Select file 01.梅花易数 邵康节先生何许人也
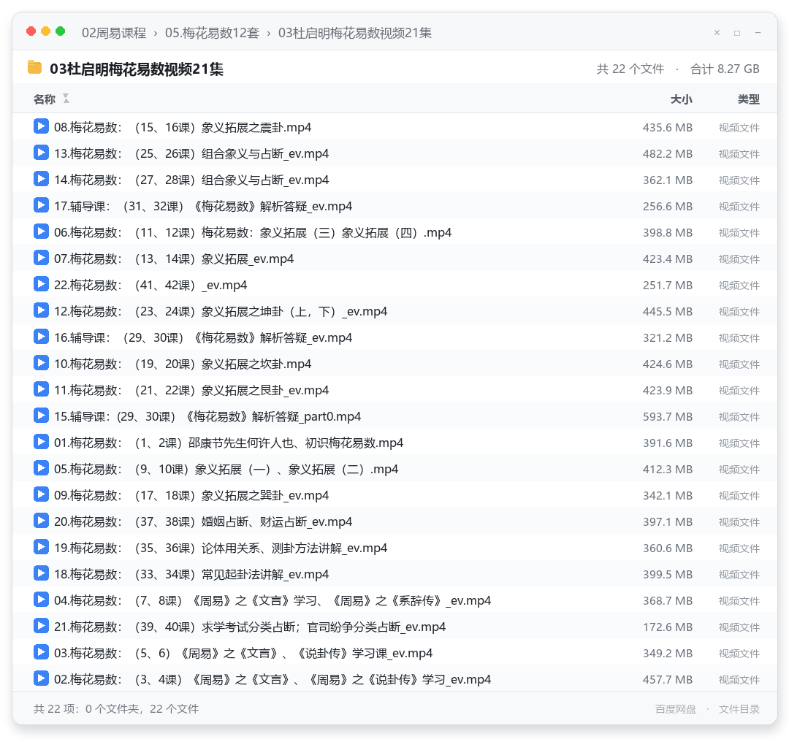 pos(229,443)
